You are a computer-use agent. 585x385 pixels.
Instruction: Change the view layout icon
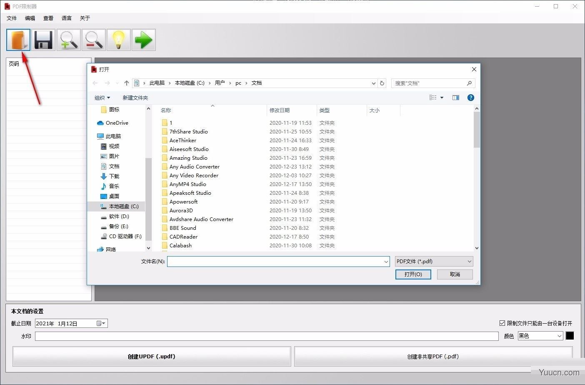pyautogui.click(x=433, y=98)
